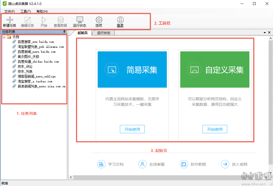Open the 文件(F) menu
This screenshot has width=273, height=186.
9,11
